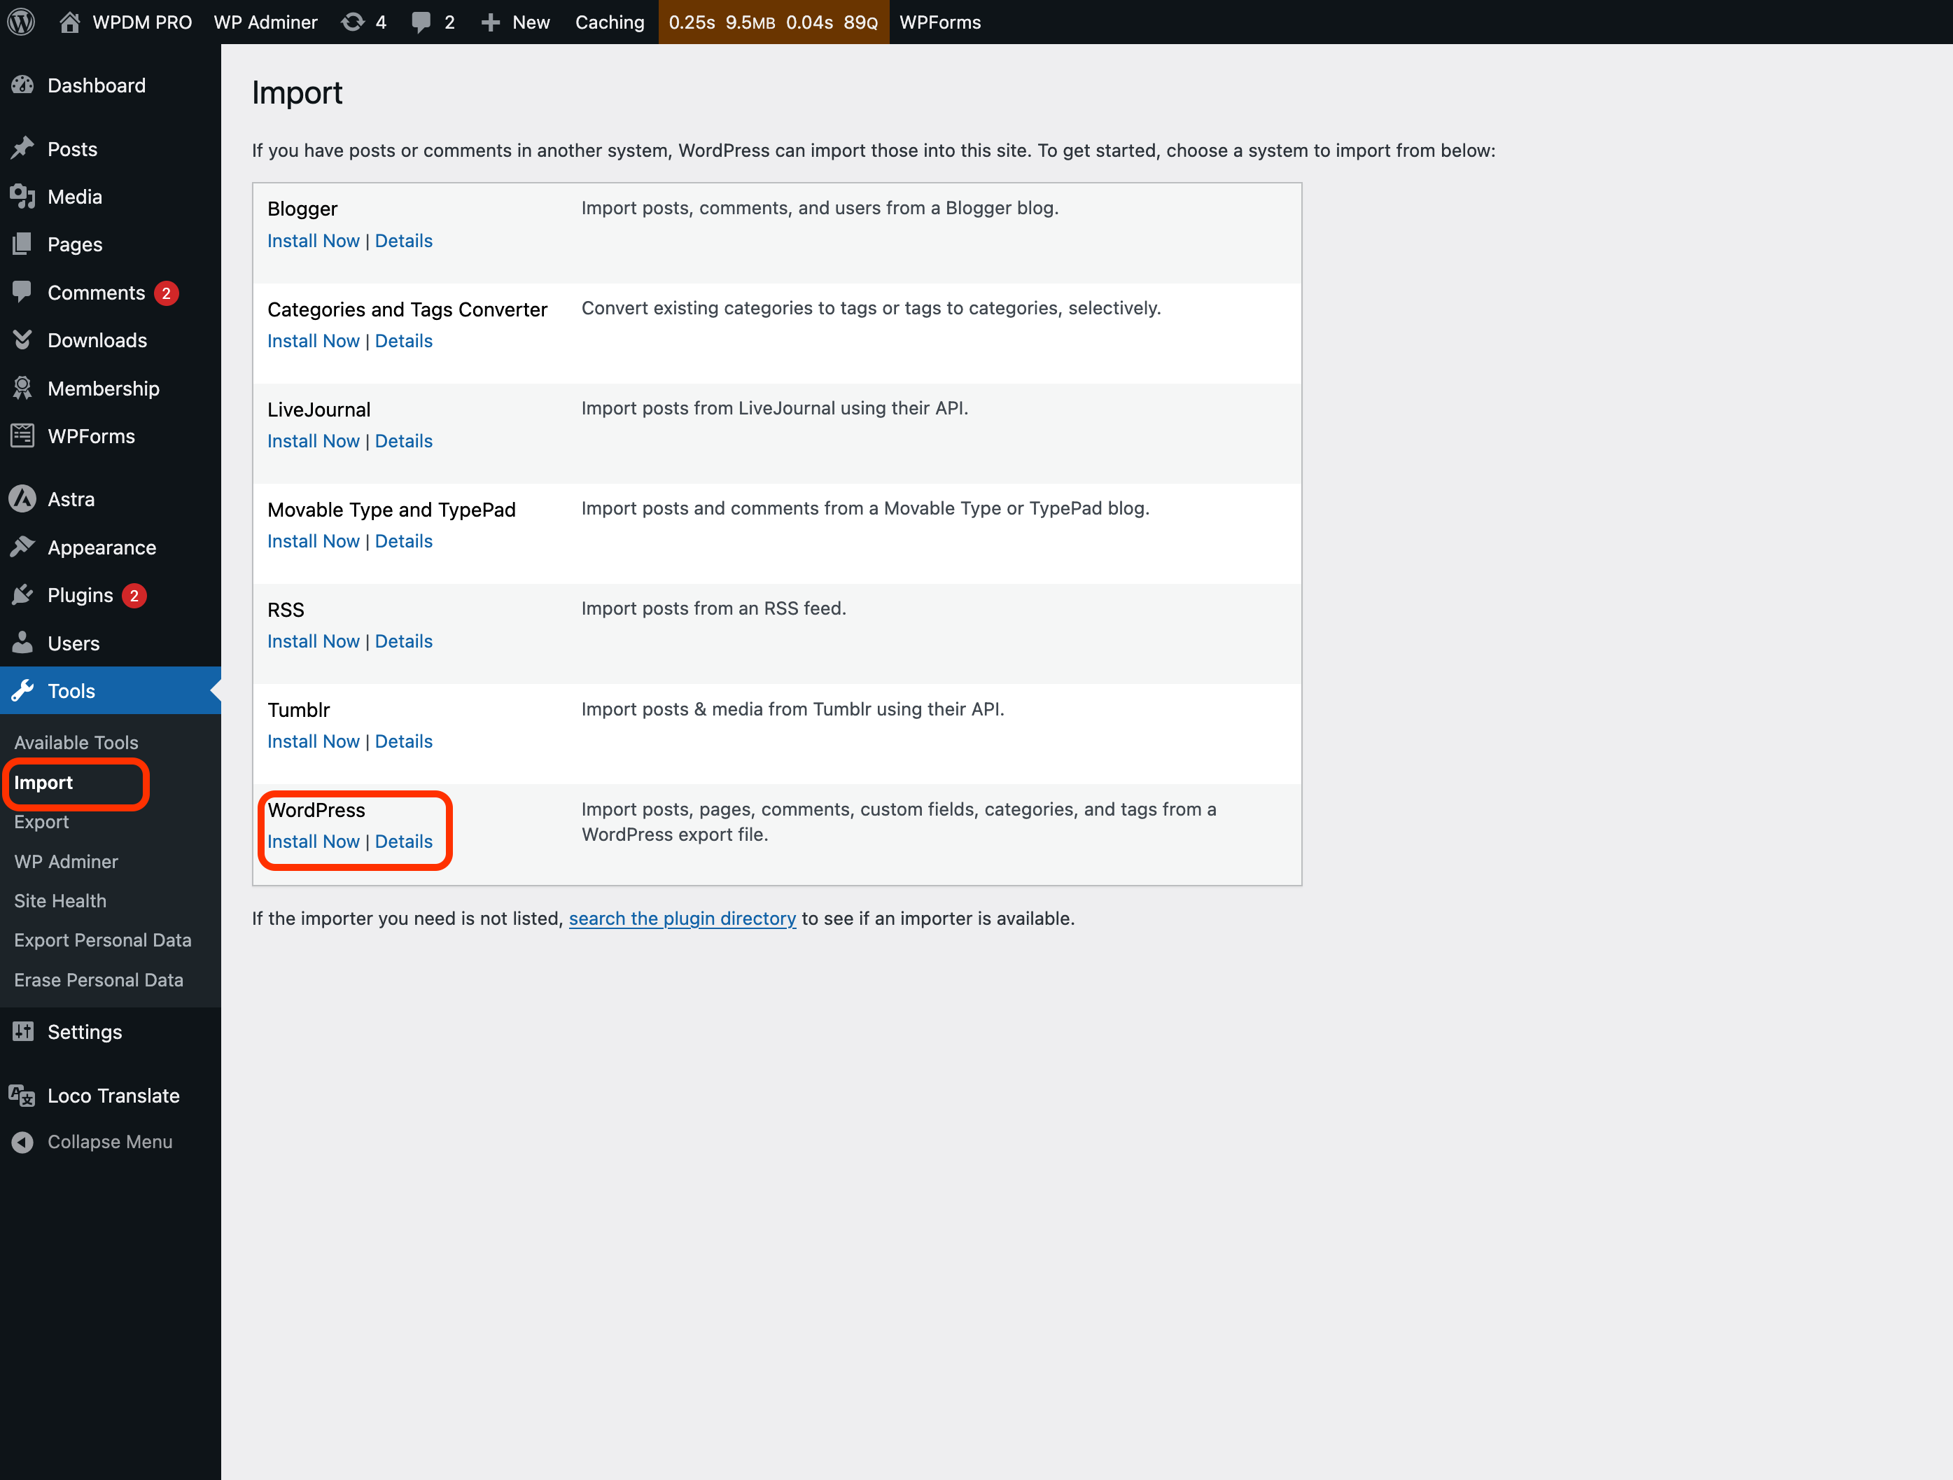Click the Pages icon in sidebar
This screenshot has height=1480, width=1953.
[x=23, y=244]
